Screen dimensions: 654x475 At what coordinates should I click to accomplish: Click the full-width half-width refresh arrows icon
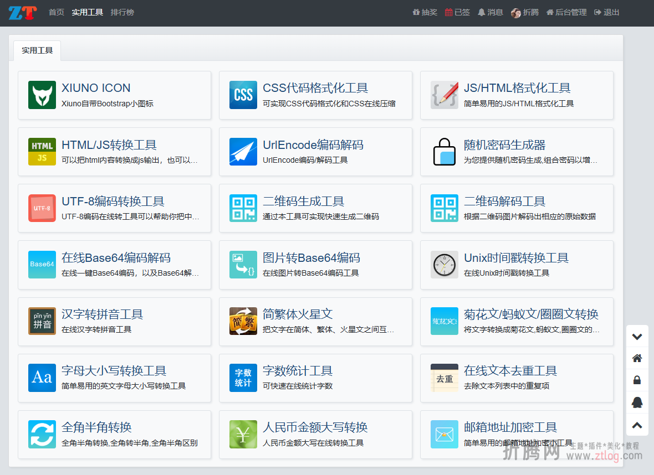coord(42,434)
